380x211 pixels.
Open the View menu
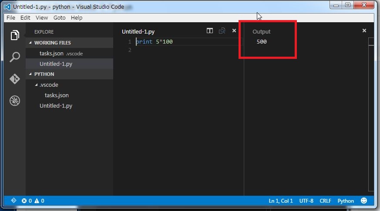coord(42,18)
